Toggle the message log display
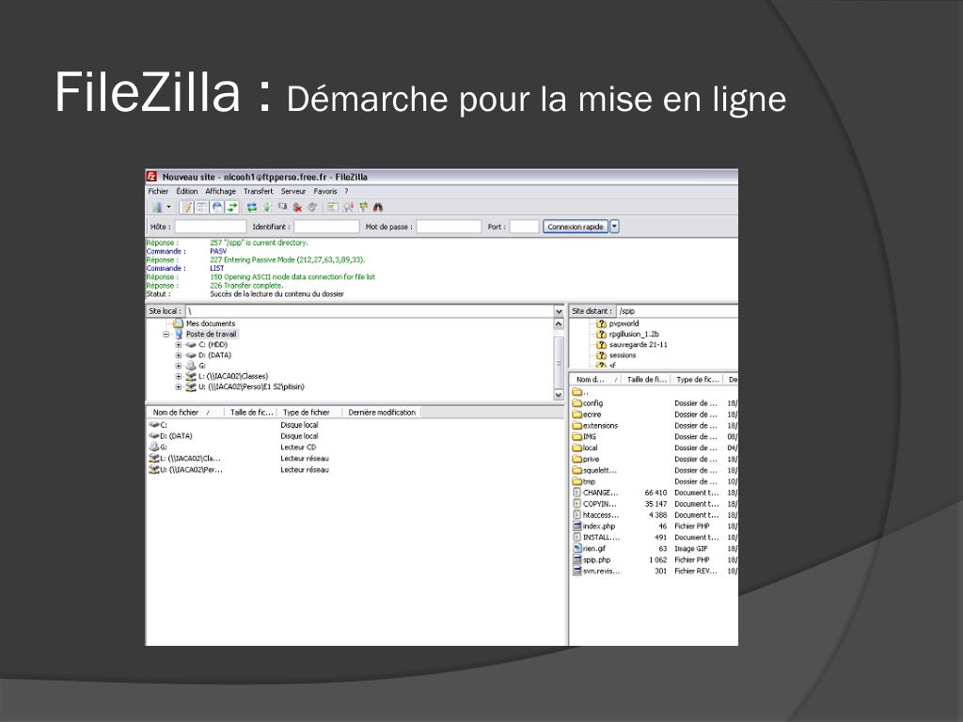Image resolution: width=963 pixels, height=722 pixels. coord(187,208)
